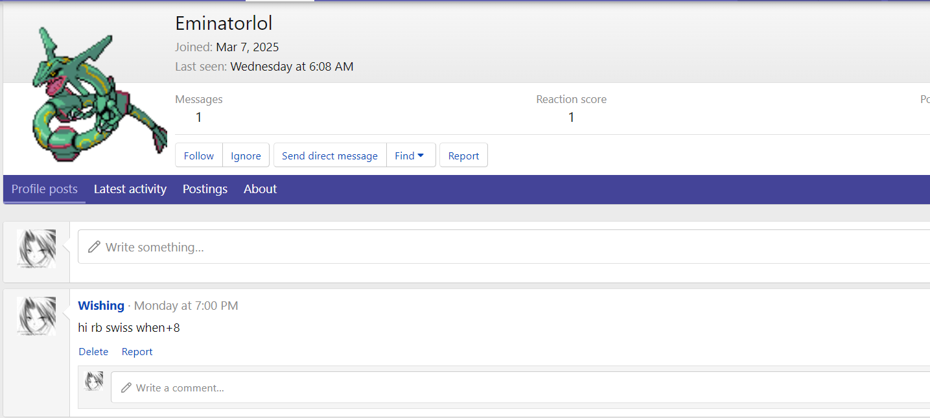The image size is (930, 418).
Task: Click the avatar next to Write something field
Action: click(36, 249)
